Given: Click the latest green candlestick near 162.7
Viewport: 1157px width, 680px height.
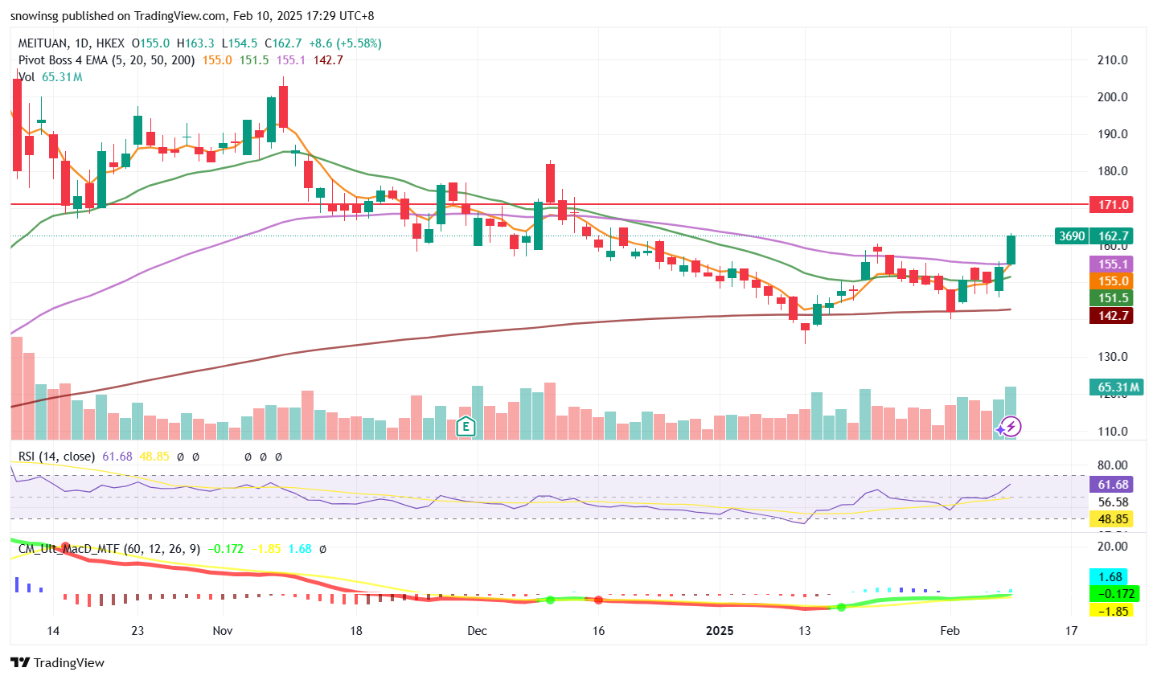Looking at the screenshot, I should tap(1011, 250).
